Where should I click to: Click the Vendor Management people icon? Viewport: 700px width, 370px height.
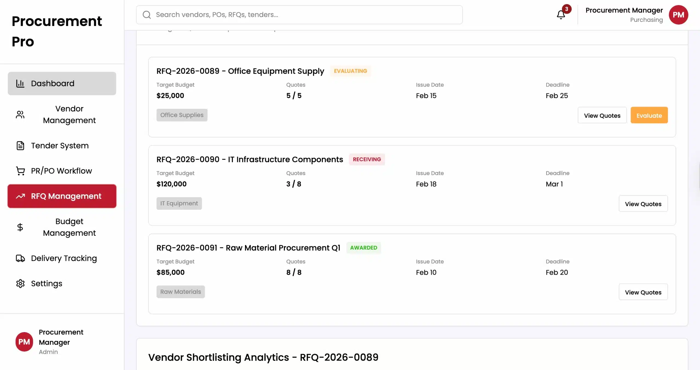tap(20, 115)
